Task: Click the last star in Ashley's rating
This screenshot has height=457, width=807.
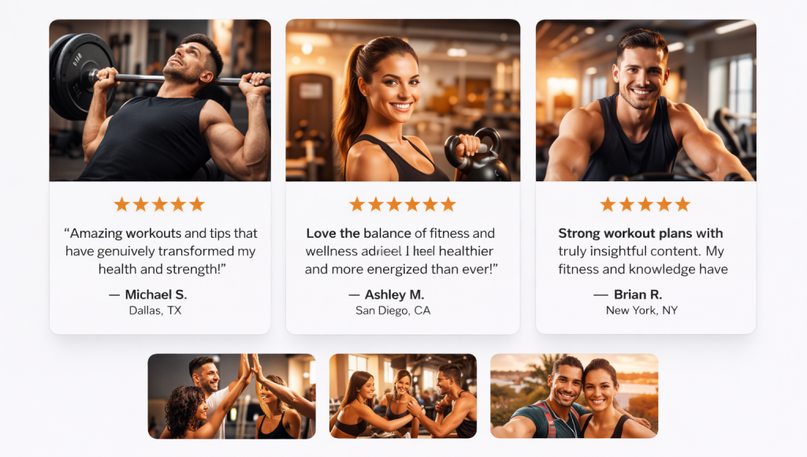Action: click(x=448, y=204)
